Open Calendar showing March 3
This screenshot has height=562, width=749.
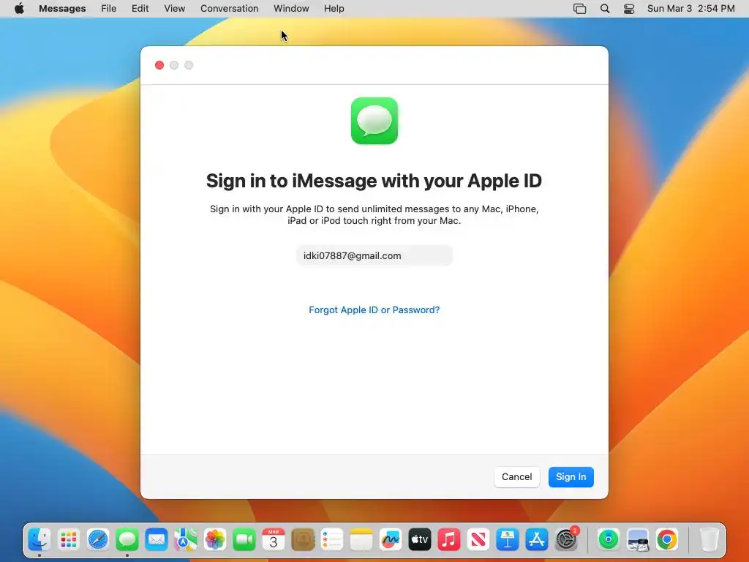click(x=274, y=539)
